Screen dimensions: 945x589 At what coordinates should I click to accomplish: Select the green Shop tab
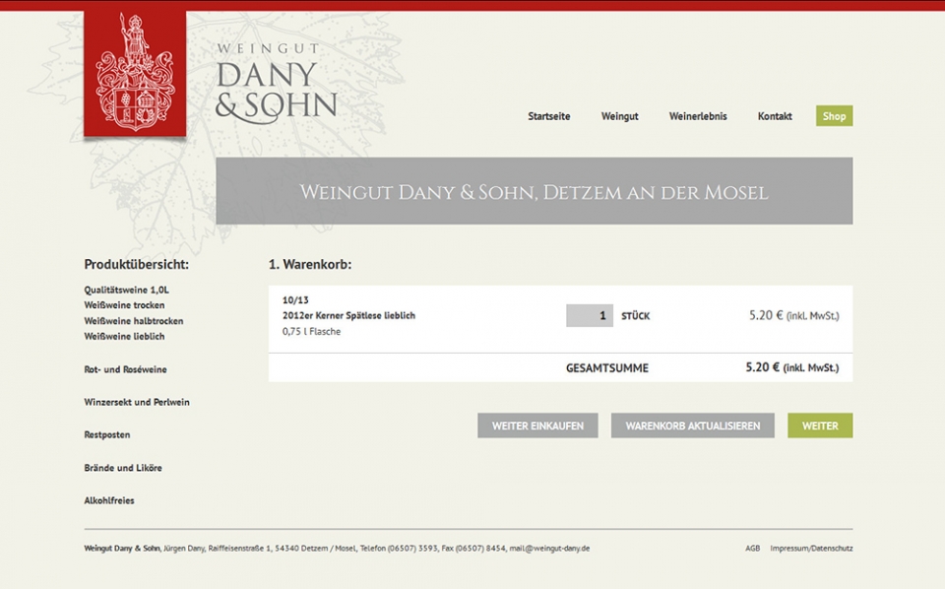pyautogui.click(x=834, y=116)
